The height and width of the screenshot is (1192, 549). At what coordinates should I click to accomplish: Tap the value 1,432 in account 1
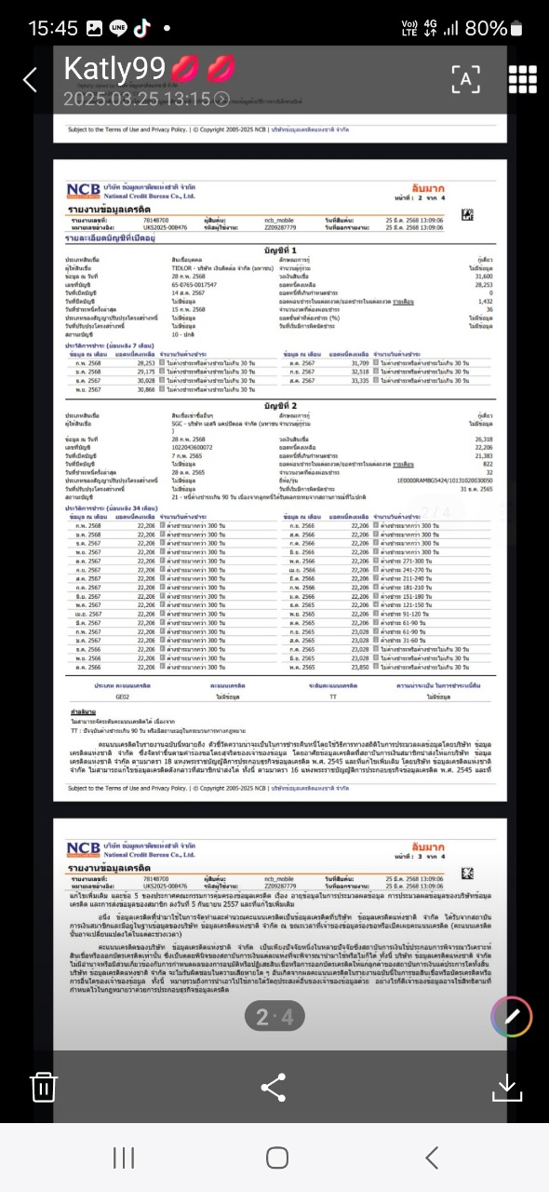(485, 303)
